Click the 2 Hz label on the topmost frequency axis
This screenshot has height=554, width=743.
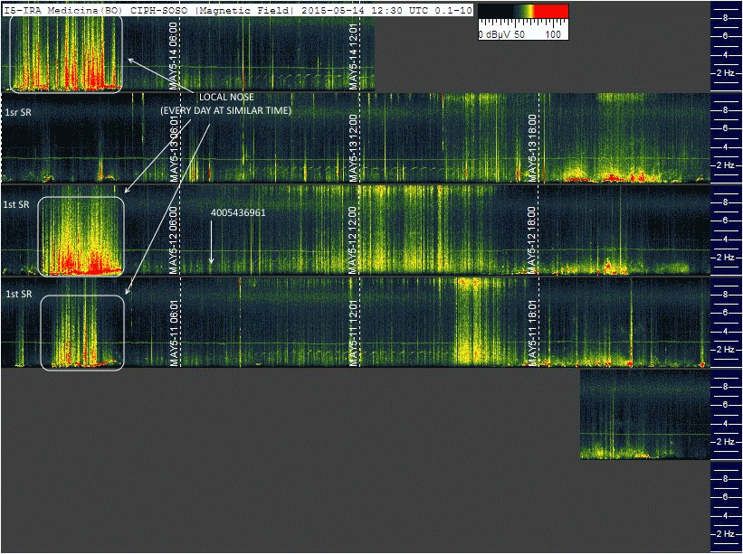click(725, 72)
